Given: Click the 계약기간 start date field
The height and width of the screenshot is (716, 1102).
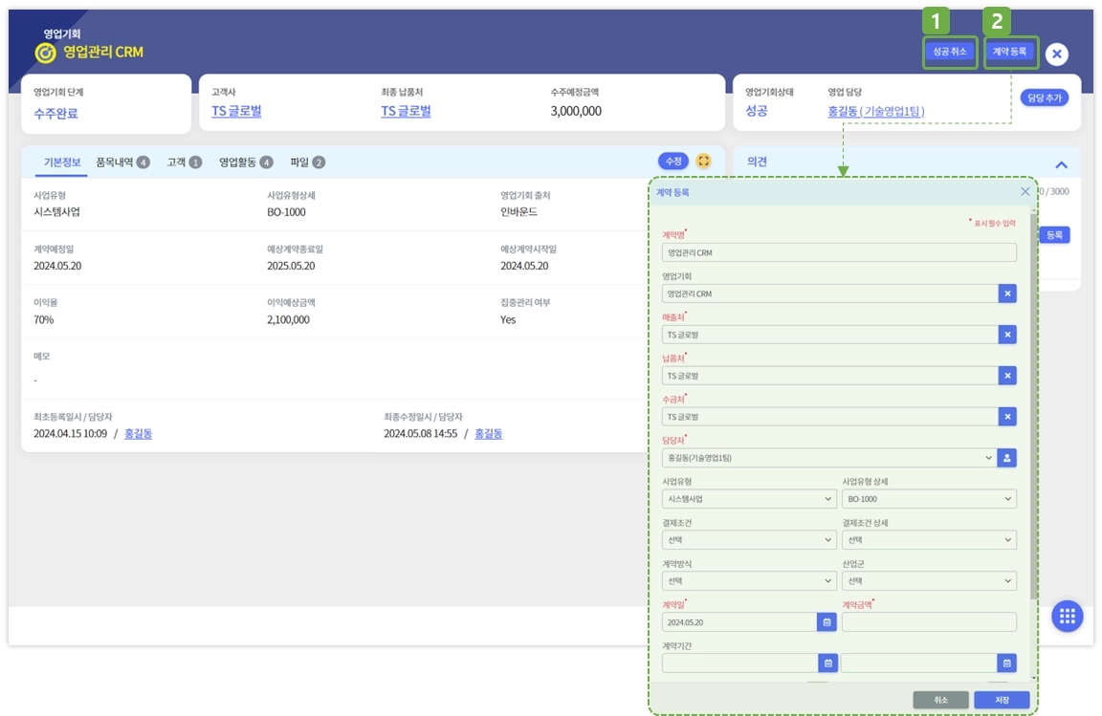Looking at the screenshot, I should [740, 662].
